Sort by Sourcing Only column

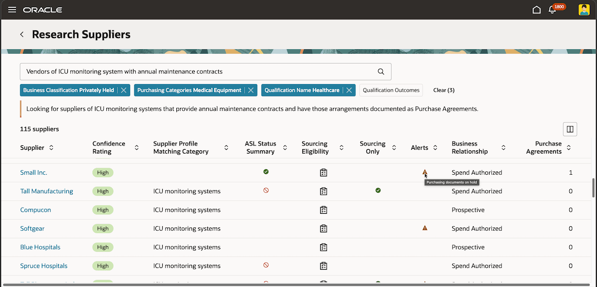click(394, 148)
